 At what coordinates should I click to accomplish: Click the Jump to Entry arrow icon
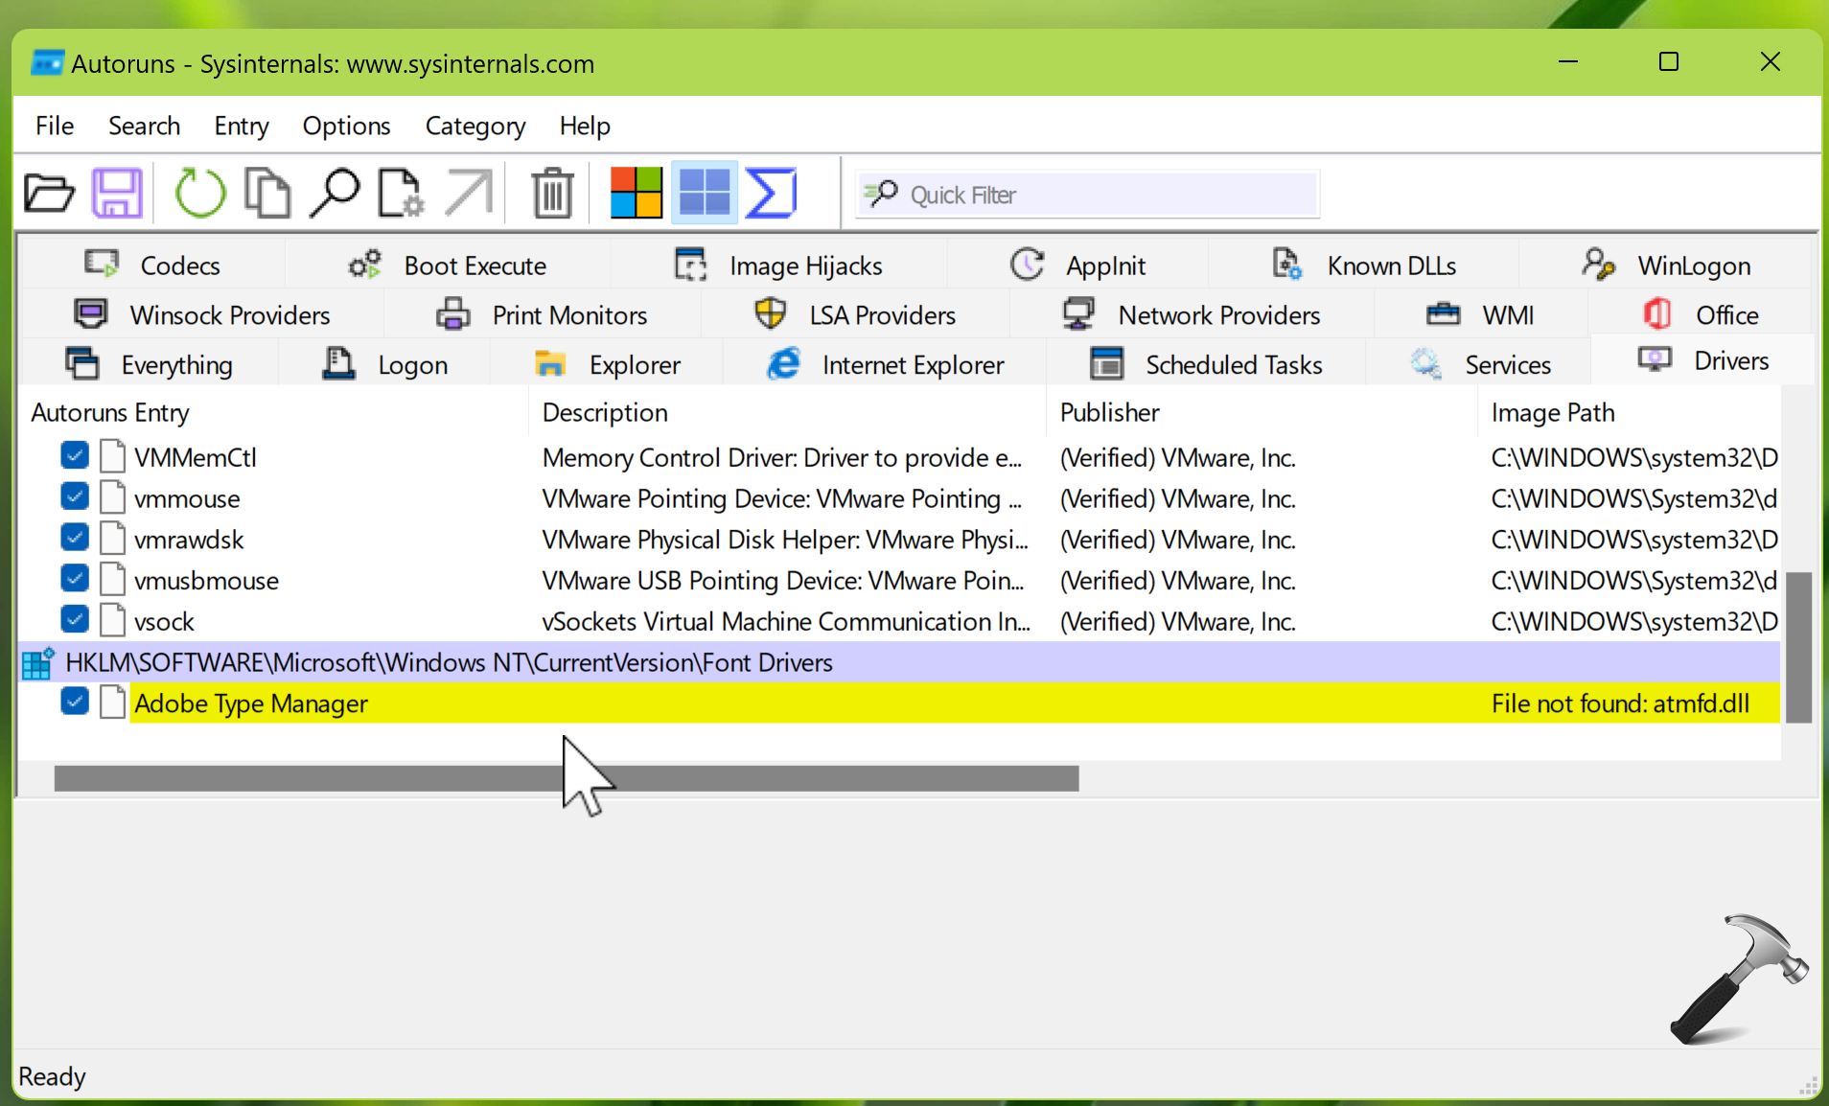click(x=468, y=194)
